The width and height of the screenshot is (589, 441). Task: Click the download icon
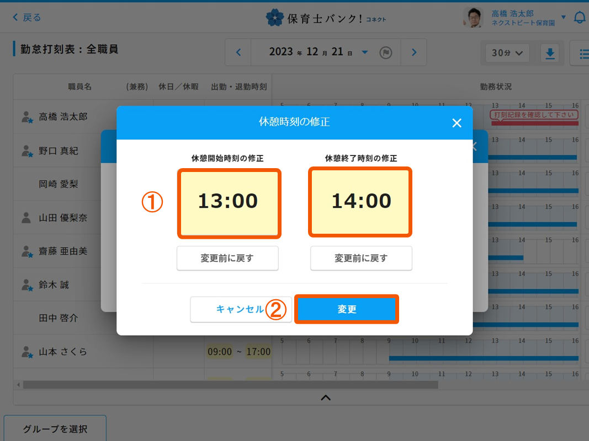coord(550,53)
